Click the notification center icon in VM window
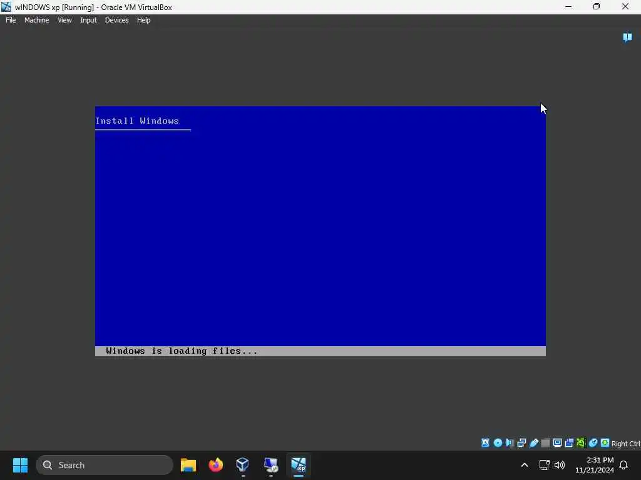 (627, 37)
